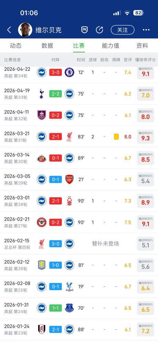This screenshot has height=343, width=158.
Task: Tap the yellow card indicator
Action: tap(116, 137)
